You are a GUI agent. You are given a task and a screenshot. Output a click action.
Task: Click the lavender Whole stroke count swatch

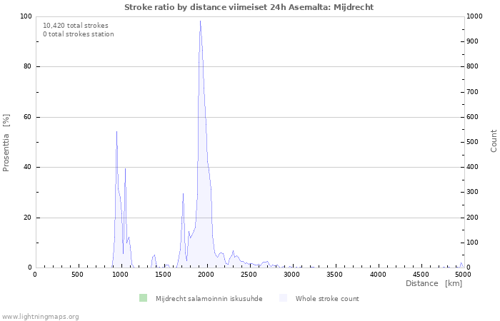coord(283,298)
